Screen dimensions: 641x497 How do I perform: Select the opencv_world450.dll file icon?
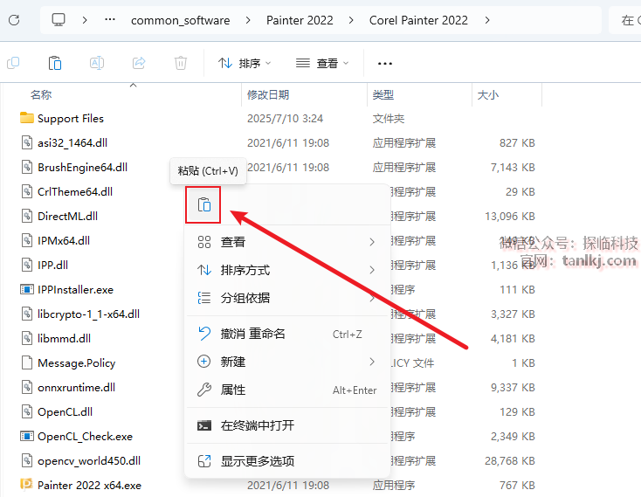coord(27,460)
